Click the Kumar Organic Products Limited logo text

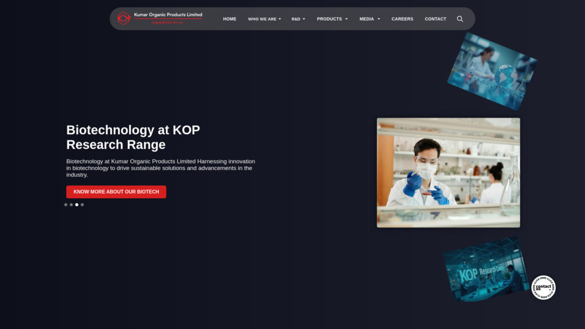(x=170, y=15)
